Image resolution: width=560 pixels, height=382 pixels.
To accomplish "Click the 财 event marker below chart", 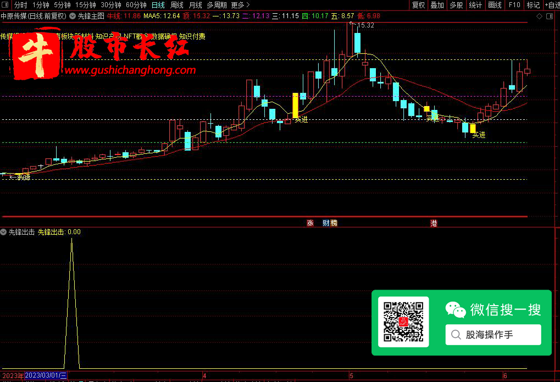I will click(326, 223).
